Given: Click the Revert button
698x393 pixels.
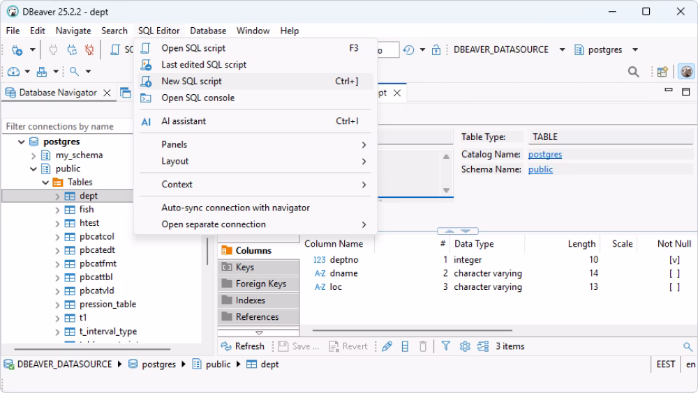Looking at the screenshot, I should [348, 346].
